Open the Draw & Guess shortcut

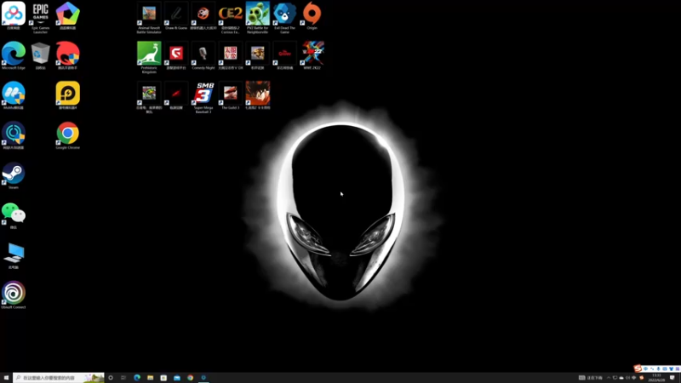pos(176,15)
